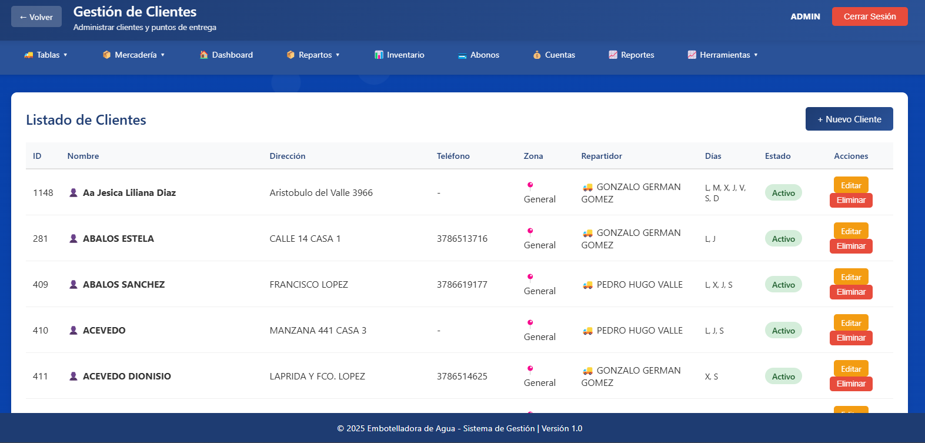Select phone number 3786619177

coord(462,284)
